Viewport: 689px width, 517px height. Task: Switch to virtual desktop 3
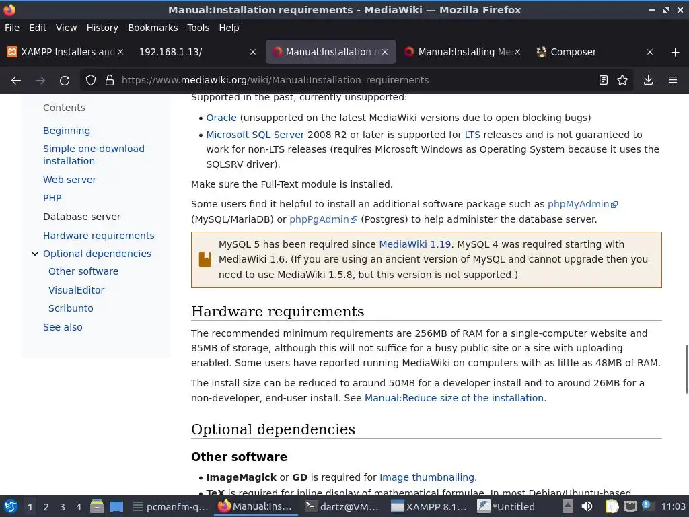[x=63, y=507]
